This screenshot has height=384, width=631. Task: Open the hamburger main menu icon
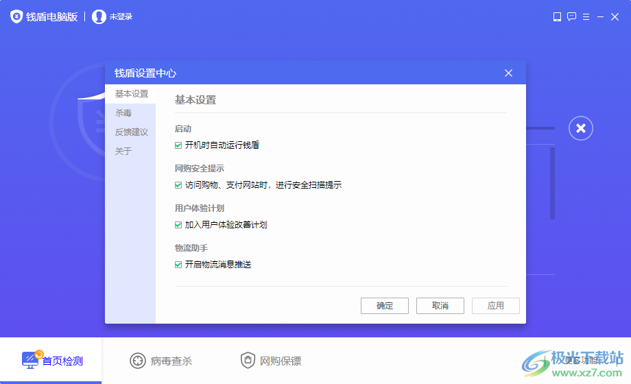tap(586, 17)
